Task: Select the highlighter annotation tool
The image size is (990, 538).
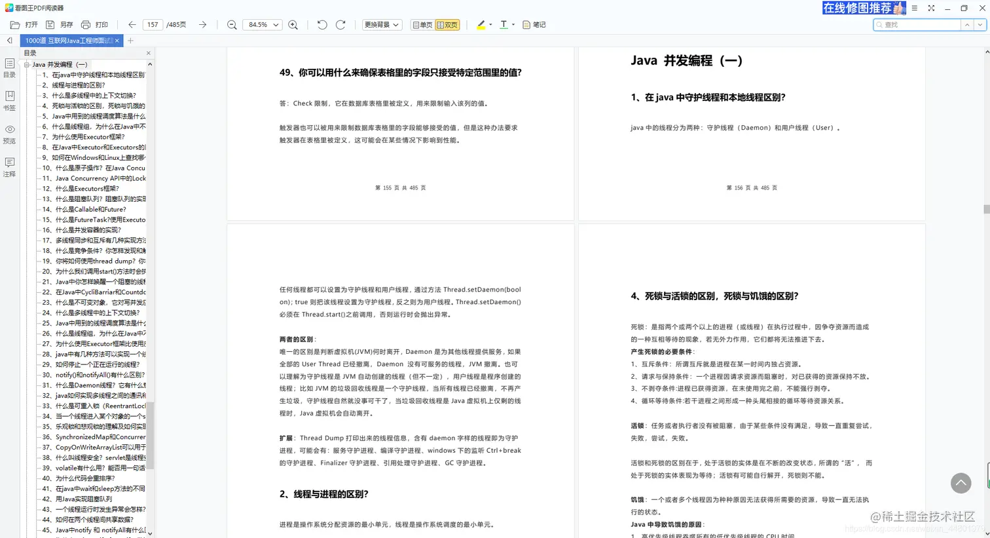Action: pos(483,24)
